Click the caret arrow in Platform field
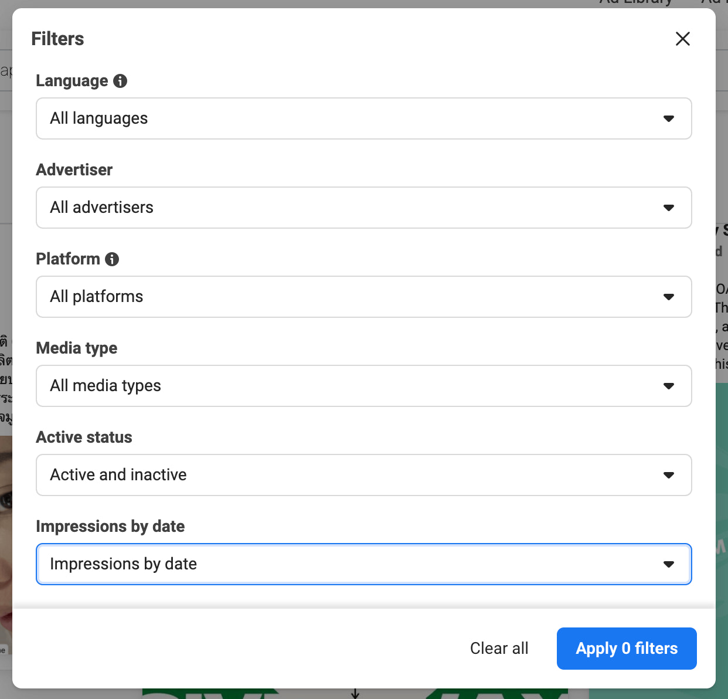728x699 pixels. pos(669,297)
